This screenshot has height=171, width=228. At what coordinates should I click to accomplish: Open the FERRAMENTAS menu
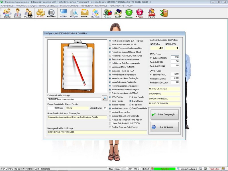click(x=117, y=6)
